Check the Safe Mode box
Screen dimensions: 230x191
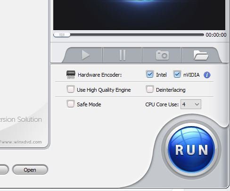[x=71, y=104]
